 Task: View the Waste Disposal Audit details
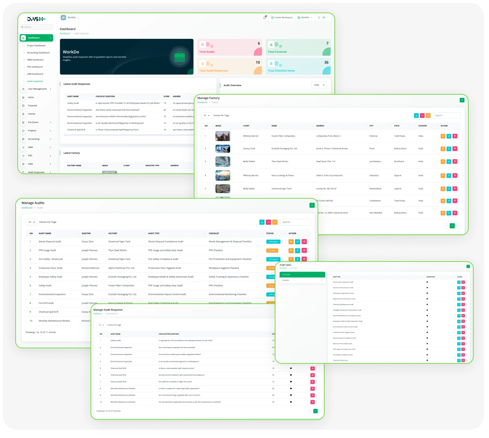[x=291, y=242]
